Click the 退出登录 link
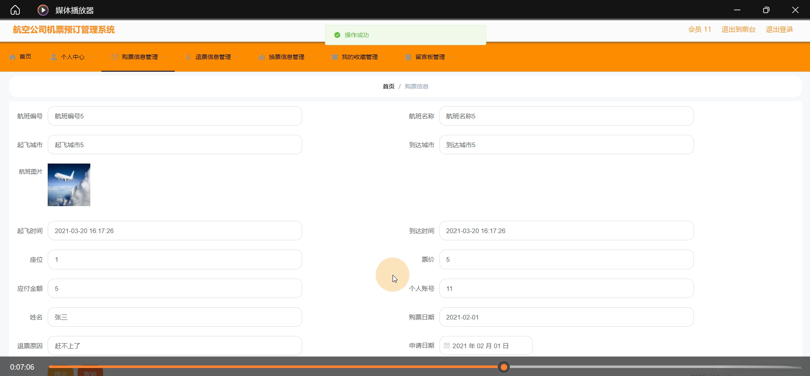Viewport: 810px width, 376px height. 779,30
